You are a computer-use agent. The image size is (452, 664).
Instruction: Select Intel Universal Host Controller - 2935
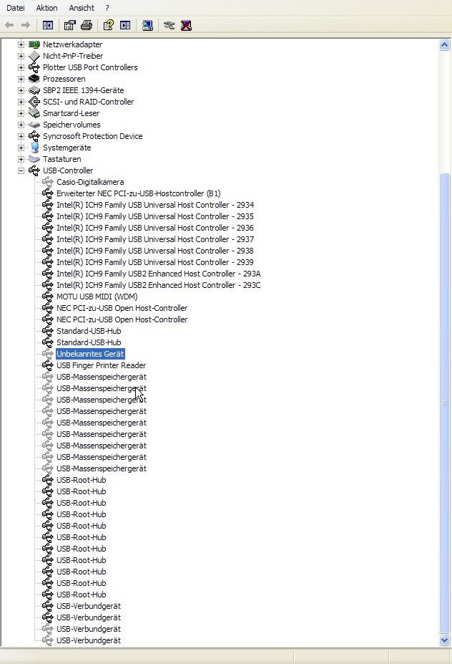(155, 216)
